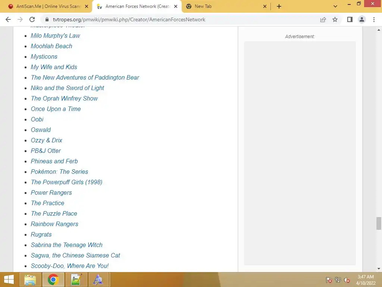Open Niko and the Sword of Light
Screen dimensions: 382x287
coord(68,88)
